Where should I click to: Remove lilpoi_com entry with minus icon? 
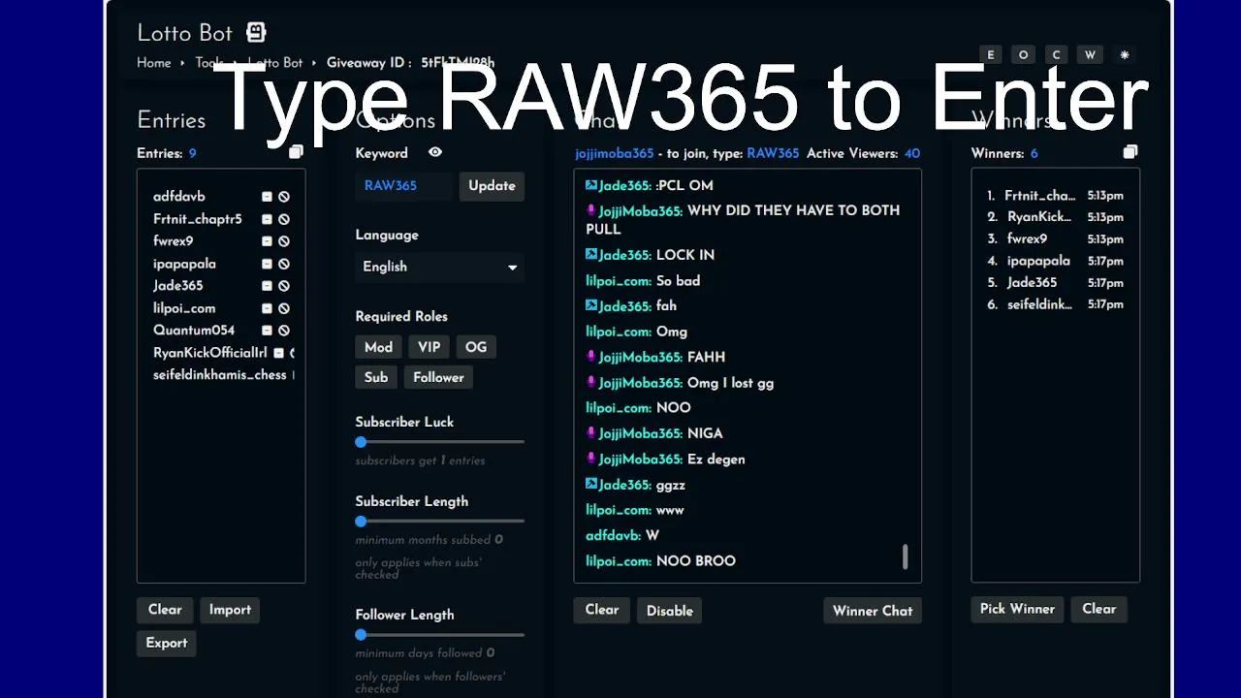click(x=267, y=308)
